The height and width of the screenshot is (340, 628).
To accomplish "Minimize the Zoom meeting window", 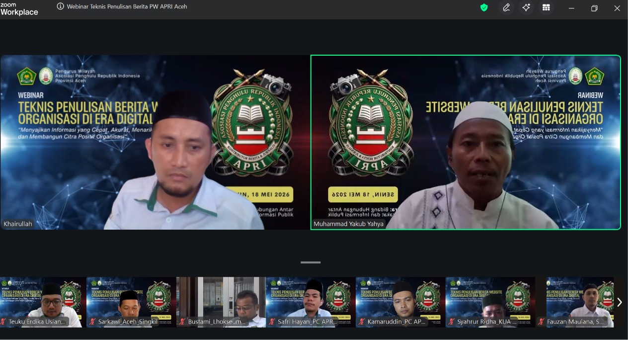I will coord(571,8).
